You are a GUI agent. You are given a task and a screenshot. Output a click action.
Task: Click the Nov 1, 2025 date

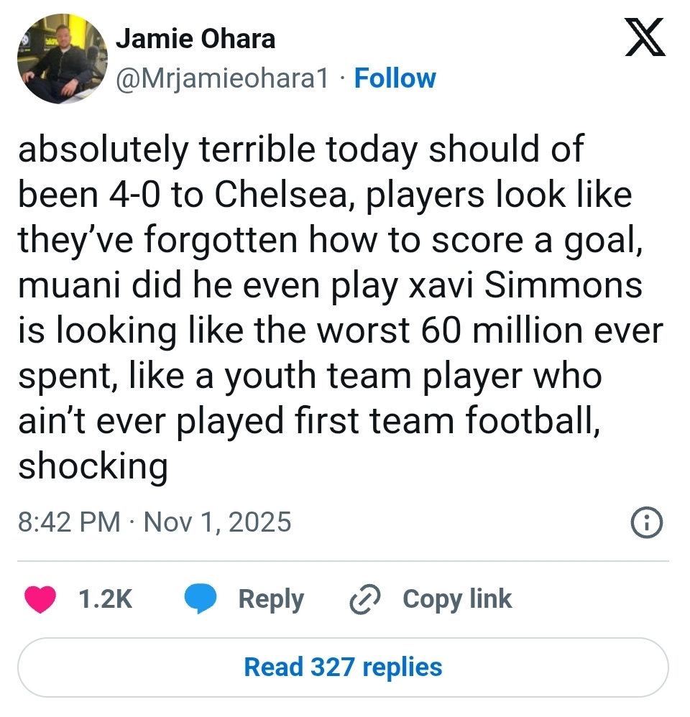218,522
